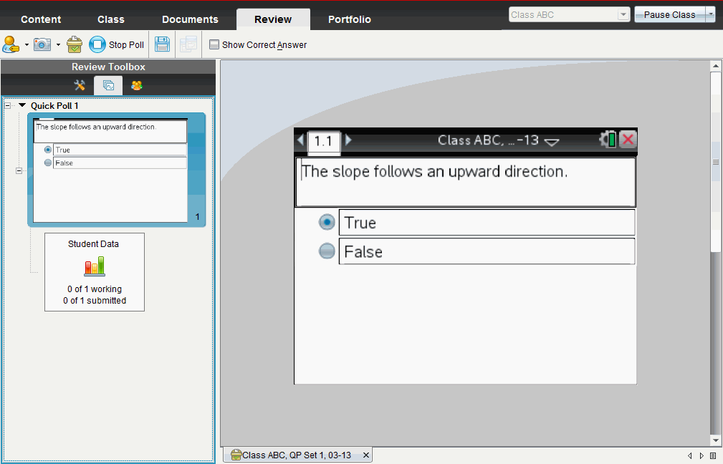Open the Review Toolbox tools tab icon

point(80,85)
